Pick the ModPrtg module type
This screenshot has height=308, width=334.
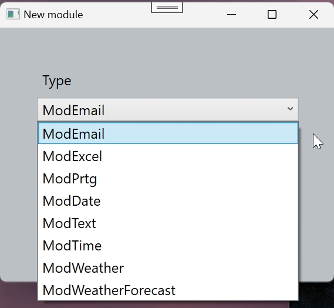point(168,179)
